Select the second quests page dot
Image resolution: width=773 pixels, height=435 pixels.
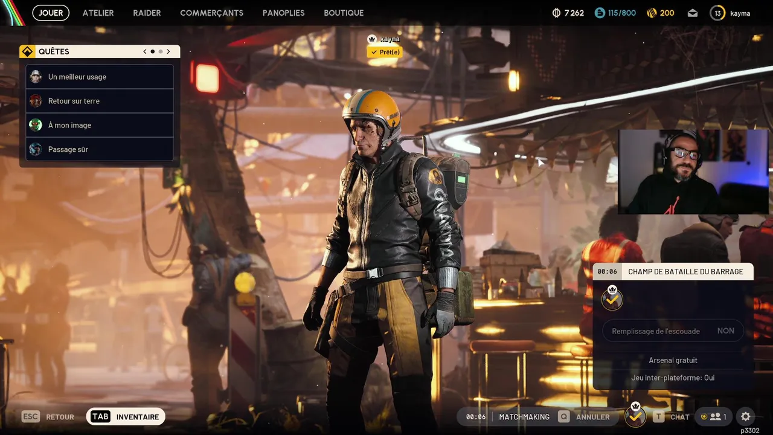[161, 51]
